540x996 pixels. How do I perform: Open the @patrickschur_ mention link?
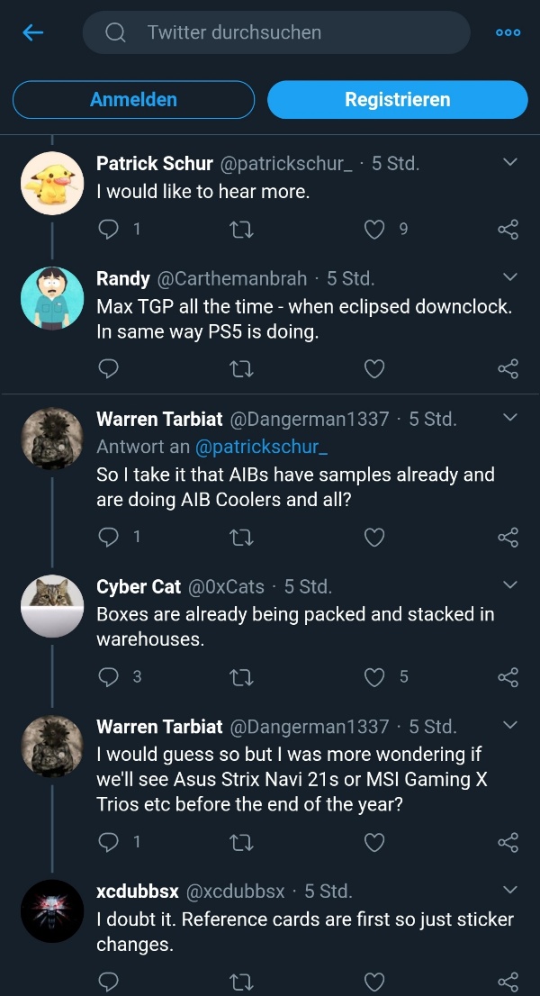click(x=261, y=447)
